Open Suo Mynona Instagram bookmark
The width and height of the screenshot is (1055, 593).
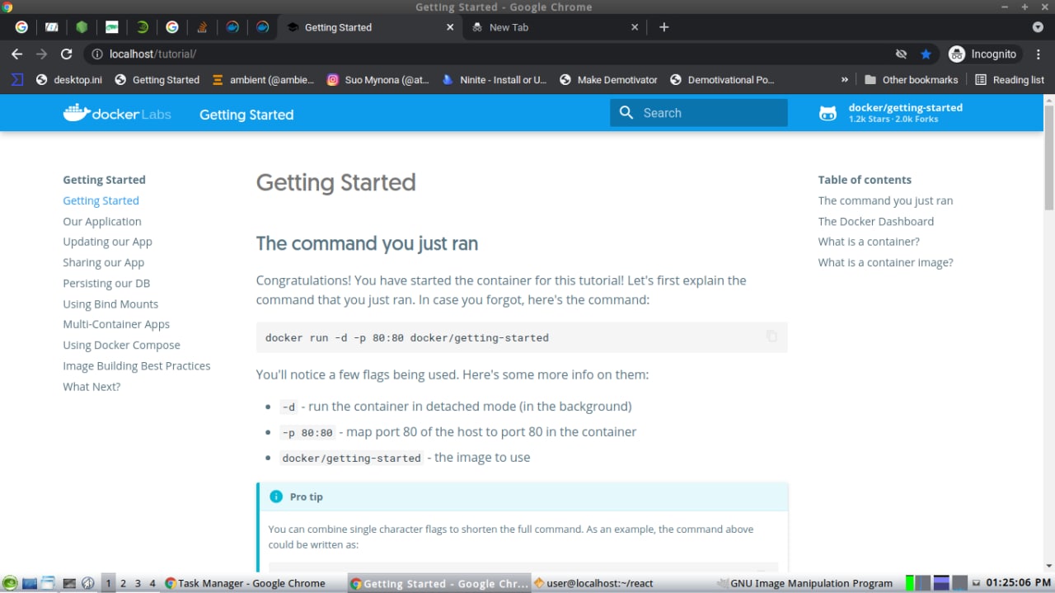pyautogui.click(x=378, y=80)
